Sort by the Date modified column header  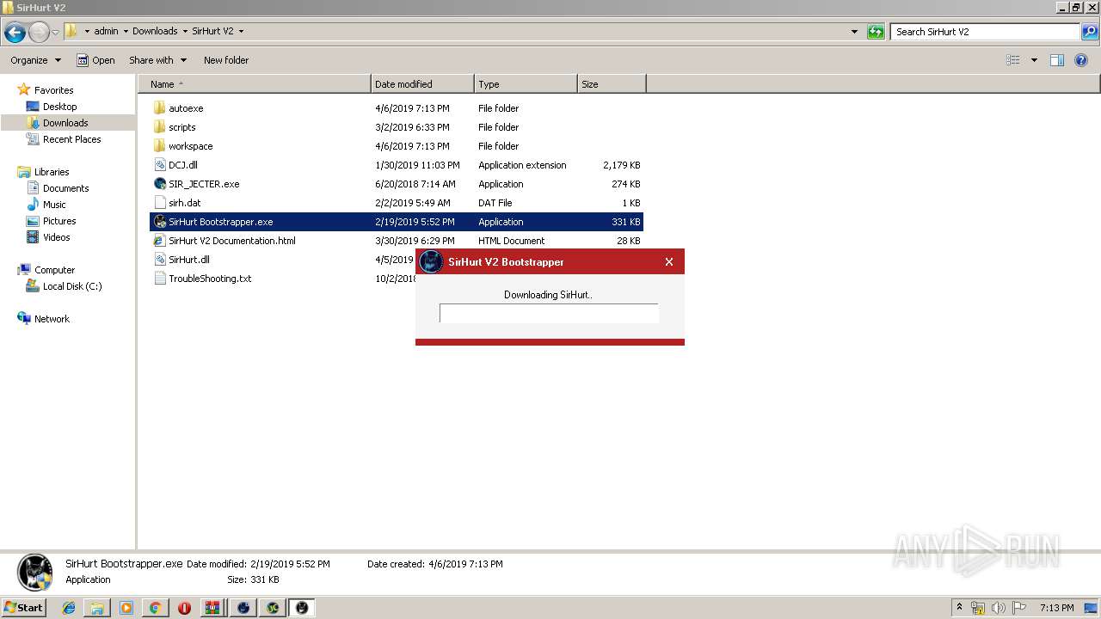coord(422,84)
